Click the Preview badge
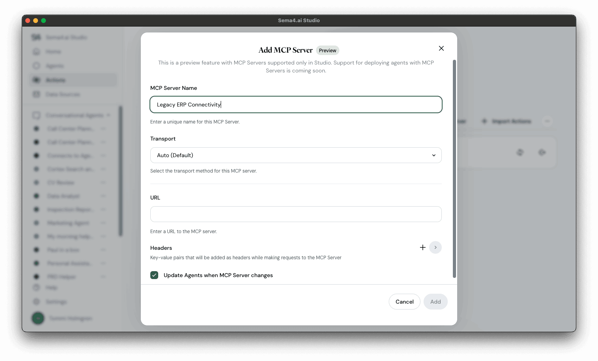 pos(327,51)
